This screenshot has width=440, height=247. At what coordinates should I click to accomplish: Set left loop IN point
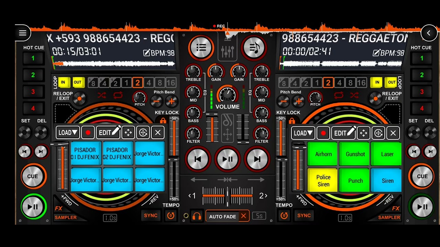pyautogui.click(x=63, y=82)
